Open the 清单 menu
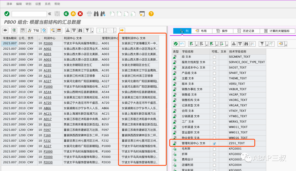 pos(9,4)
